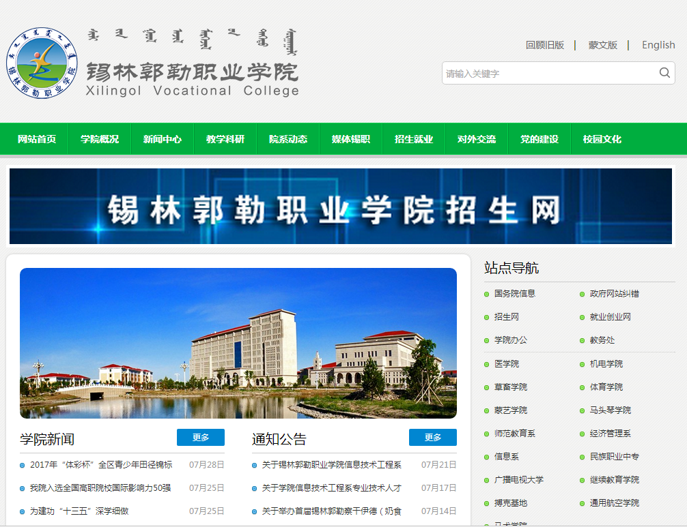This screenshot has width=687, height=527.
Task: Click the search magnifier icon
Action: (664, 73)
